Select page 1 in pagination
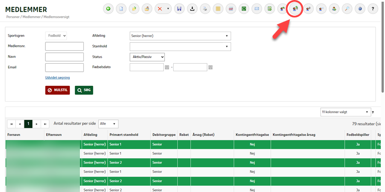 [28, 124]
